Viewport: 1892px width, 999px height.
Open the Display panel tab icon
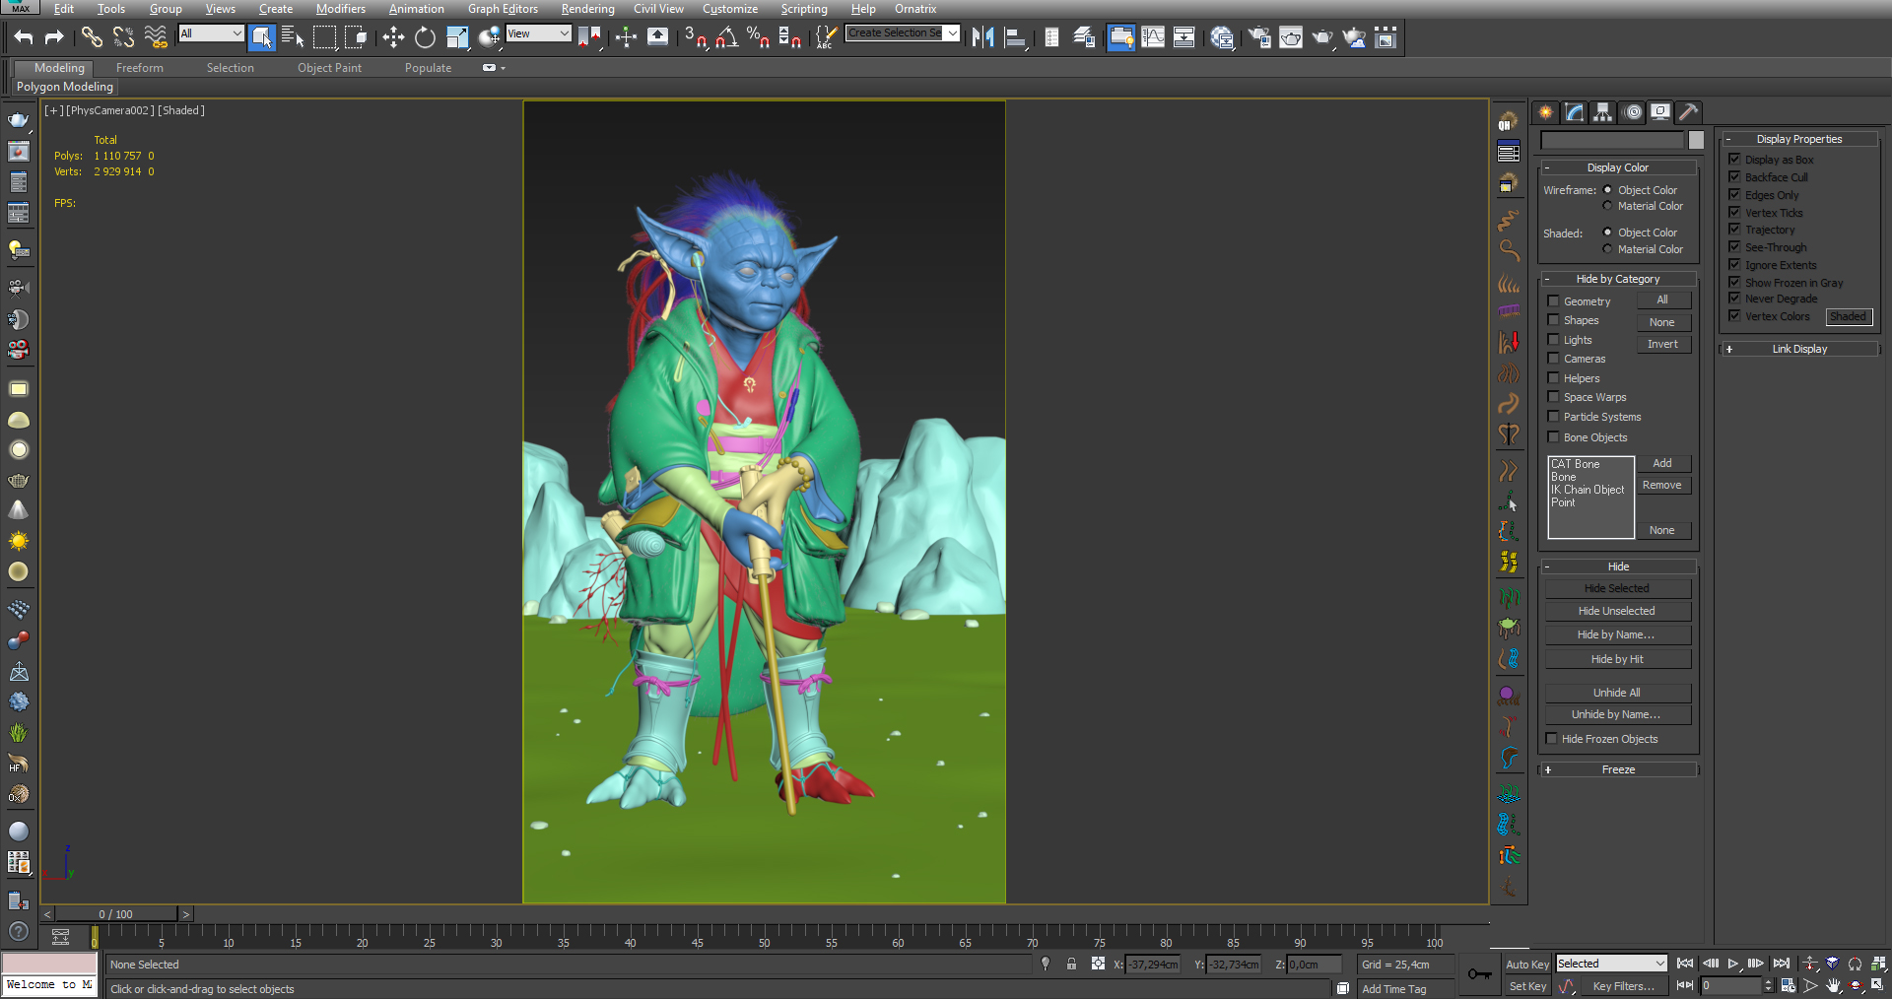pos(1661,112)
